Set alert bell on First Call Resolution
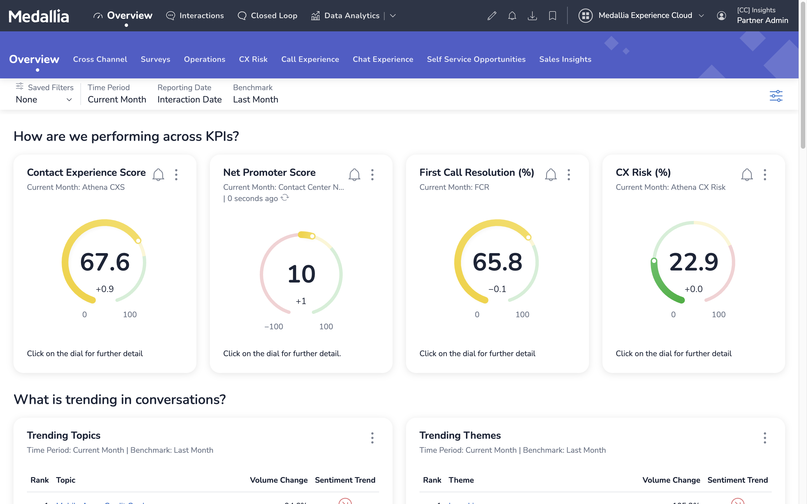The width and height of the screenshot is (807, 504). point(551,174)
